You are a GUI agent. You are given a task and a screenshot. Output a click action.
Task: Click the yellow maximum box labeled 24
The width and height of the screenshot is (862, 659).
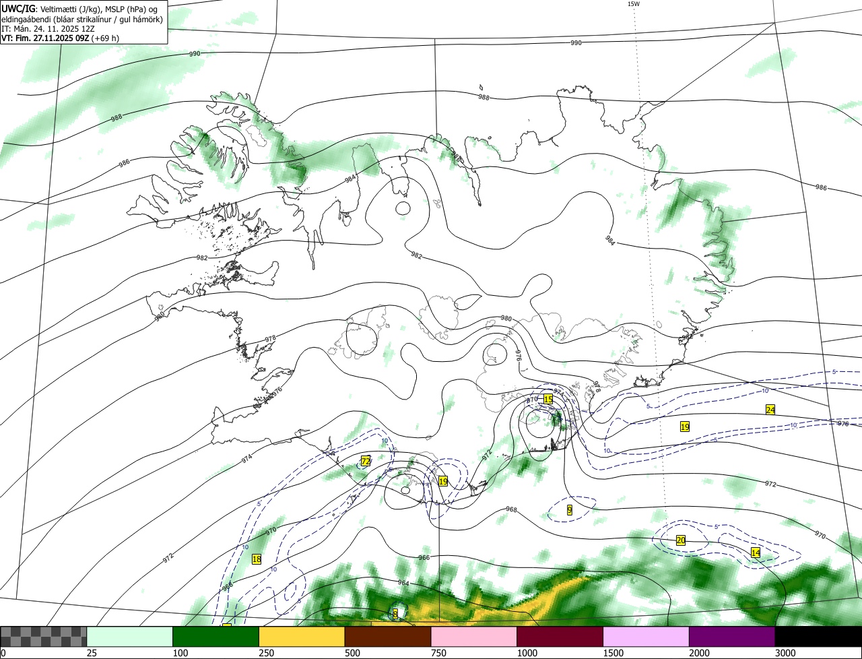point(770,410)
